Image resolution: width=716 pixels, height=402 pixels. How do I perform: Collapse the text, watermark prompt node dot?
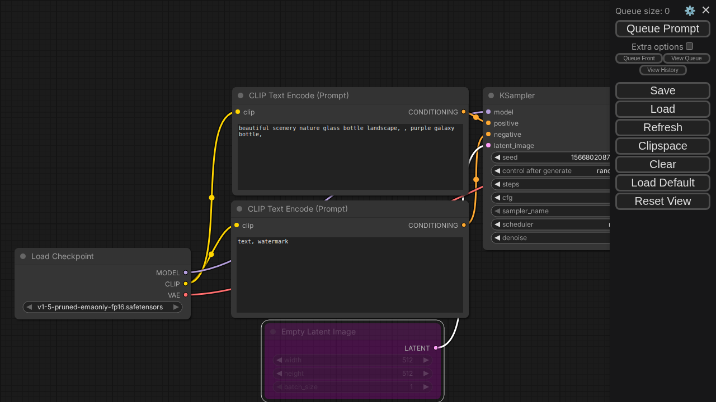[239, 209]
